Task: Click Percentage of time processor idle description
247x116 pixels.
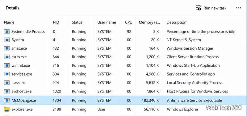Action: (201, 31)
